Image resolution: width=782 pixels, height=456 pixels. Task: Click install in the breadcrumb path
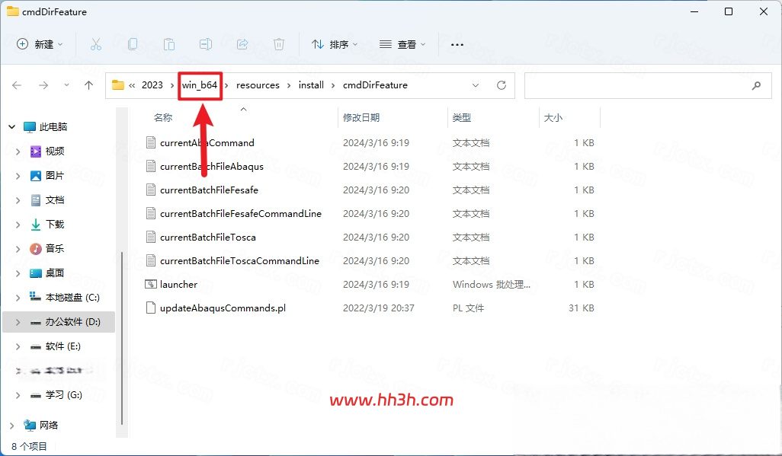[311, 85]
